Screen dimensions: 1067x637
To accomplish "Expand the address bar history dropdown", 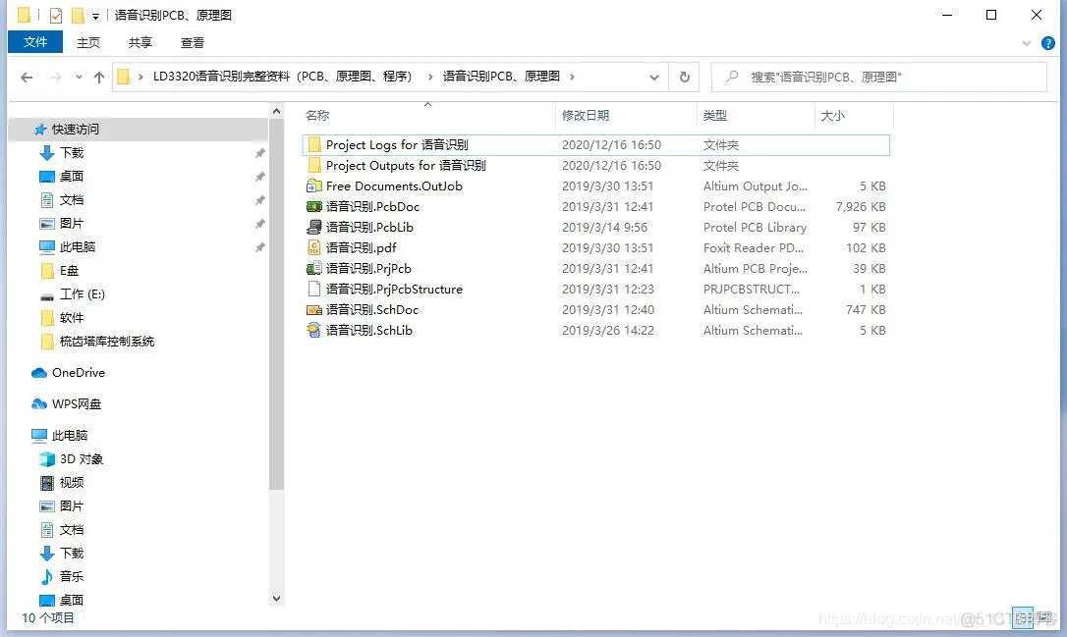I will coord(654,78).
